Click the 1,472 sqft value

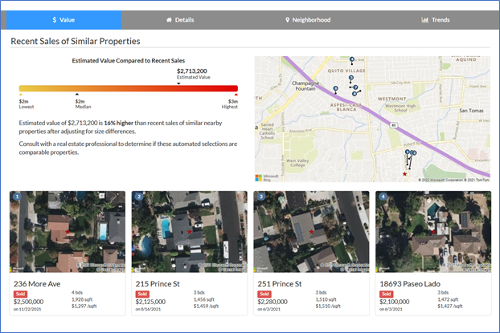click(448, 299)
